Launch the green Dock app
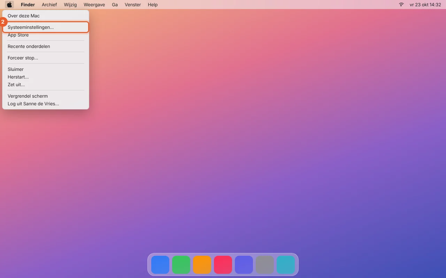The width and height of the screenshot is (446, 278). [x=181, y=265]
